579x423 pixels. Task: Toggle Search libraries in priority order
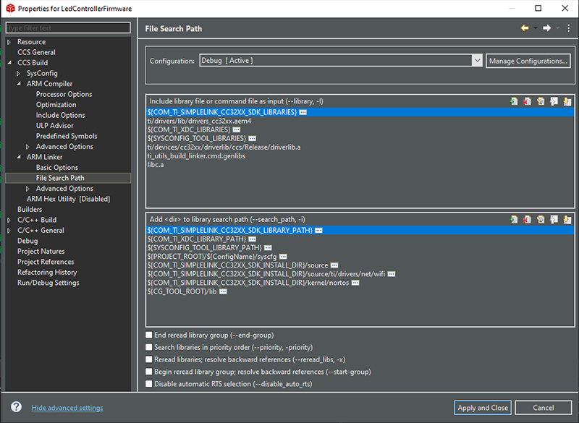(x=149, y=348)
